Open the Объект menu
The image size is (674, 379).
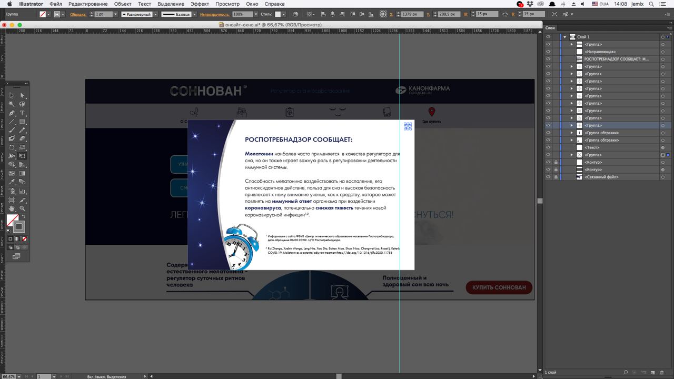[123, 4]
